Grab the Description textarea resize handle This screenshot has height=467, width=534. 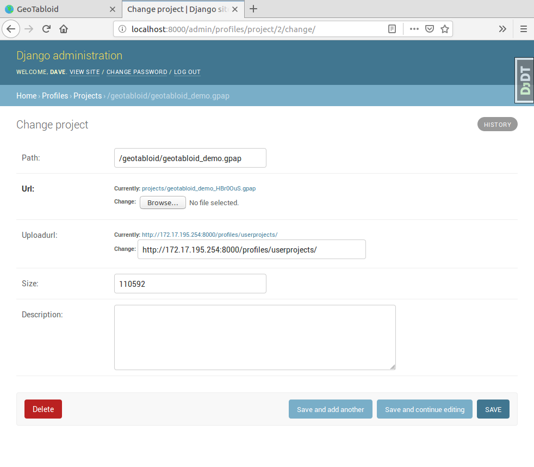click(393, 367)
